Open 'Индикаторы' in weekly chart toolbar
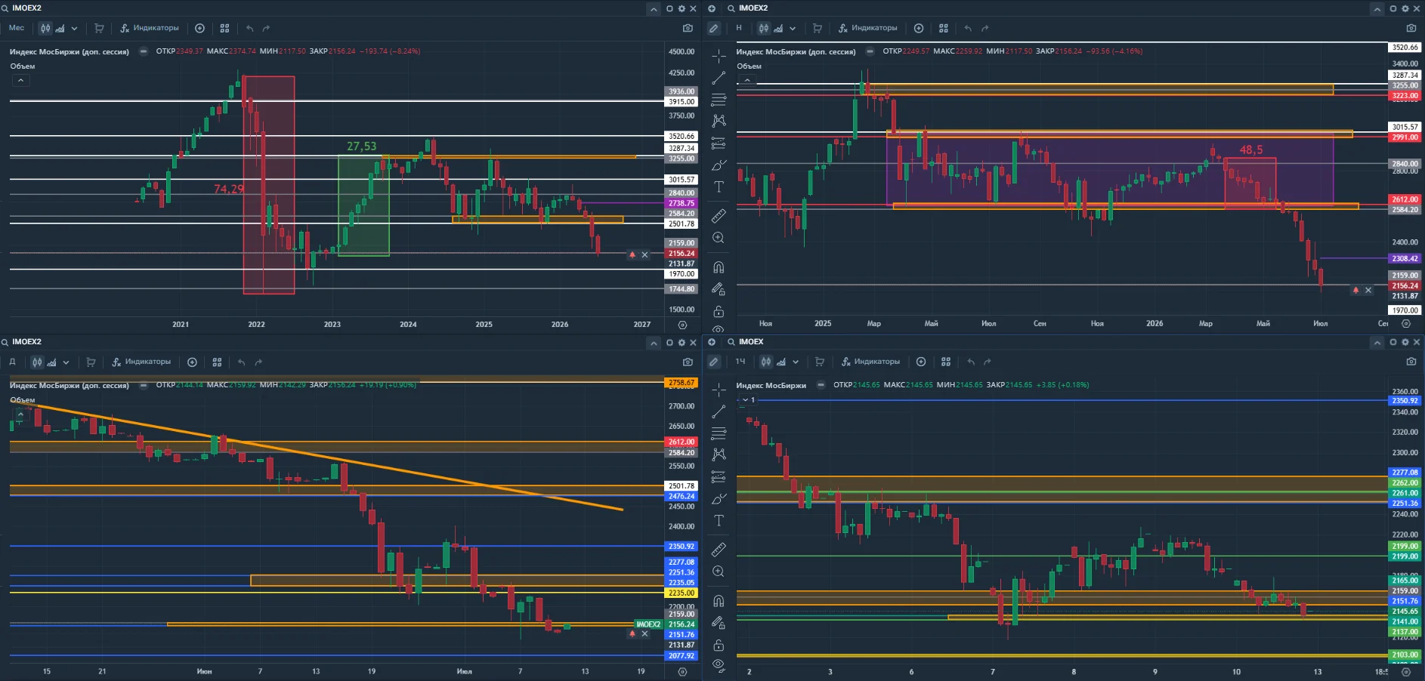Viewport: 1425px width, 681px height. click(868, 28)
